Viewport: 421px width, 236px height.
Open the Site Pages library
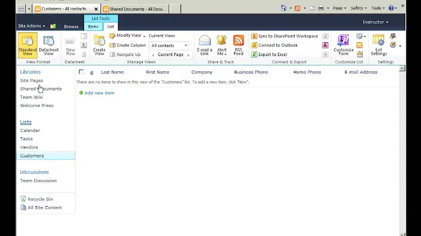tap(32, 80)
